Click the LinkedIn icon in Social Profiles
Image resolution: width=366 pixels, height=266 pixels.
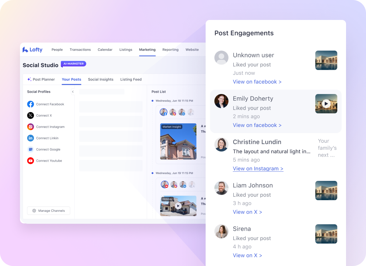[31, 138]
